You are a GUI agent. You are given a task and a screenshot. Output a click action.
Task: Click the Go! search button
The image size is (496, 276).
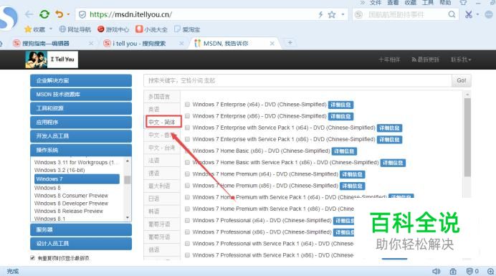462,80
